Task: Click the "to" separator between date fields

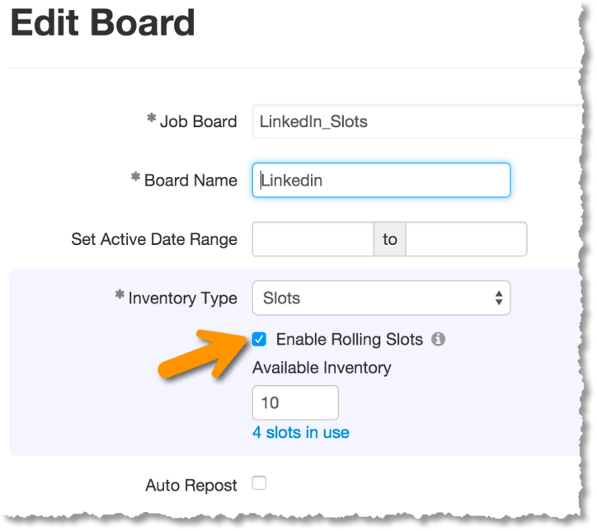Action: click(x=390, y=239)
